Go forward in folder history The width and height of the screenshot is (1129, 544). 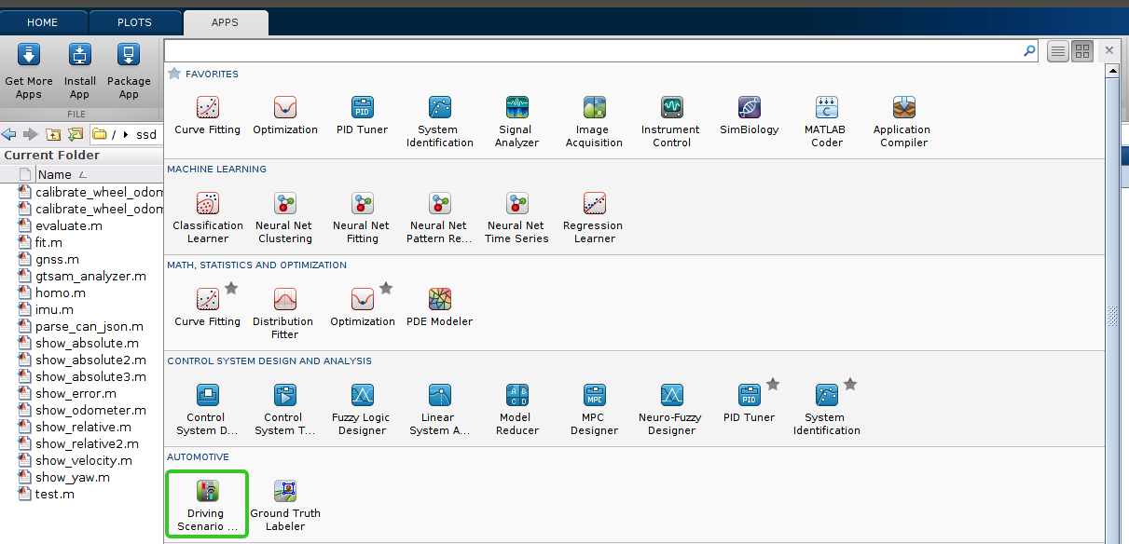[x=30, y=134]
